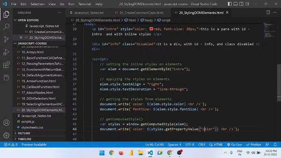Click Ln 46, Col 60 cursor position
This screenshot has height=158, width=281.
(155, 144)
